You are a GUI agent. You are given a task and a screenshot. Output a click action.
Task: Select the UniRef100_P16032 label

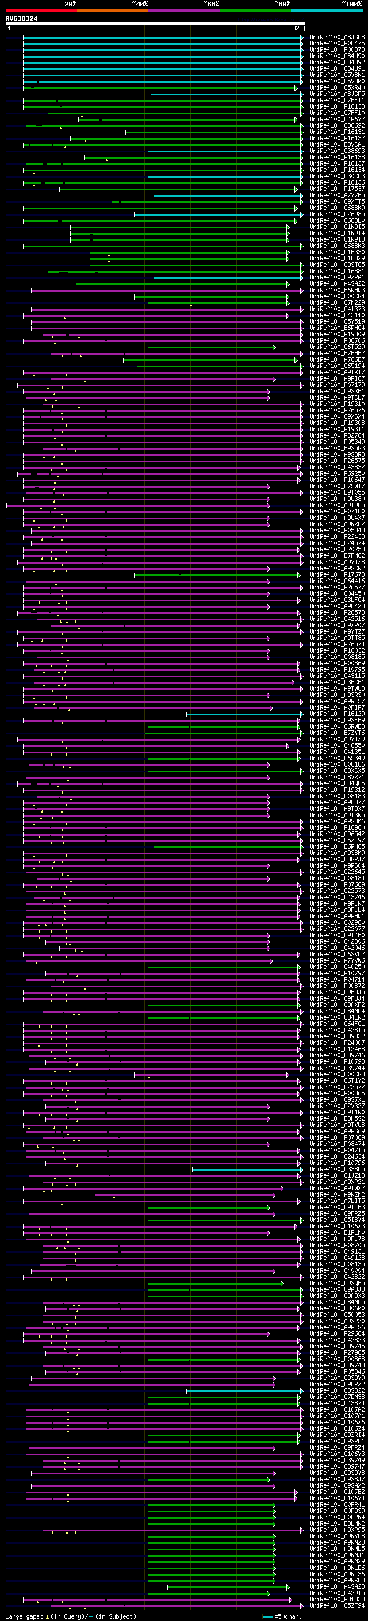tap(337, 651)
